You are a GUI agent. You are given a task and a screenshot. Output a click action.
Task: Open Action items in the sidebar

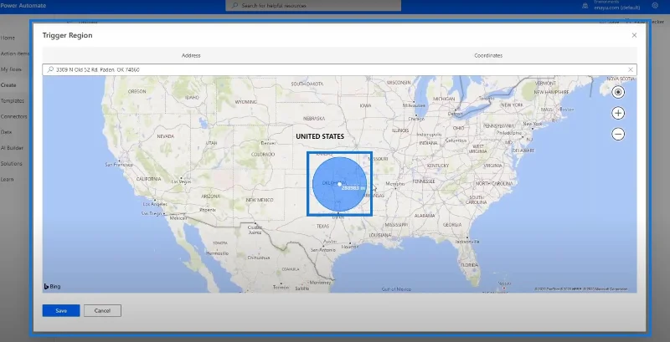[15, 54]
